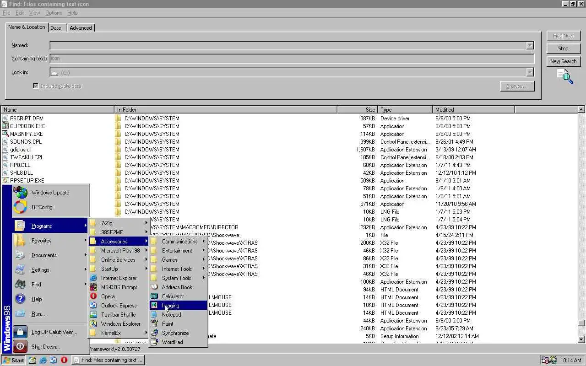This screenshot has width=586, height=366.
Task: Launch Internet Explorer from Programs menu
Action: click(x=119, y=278)
